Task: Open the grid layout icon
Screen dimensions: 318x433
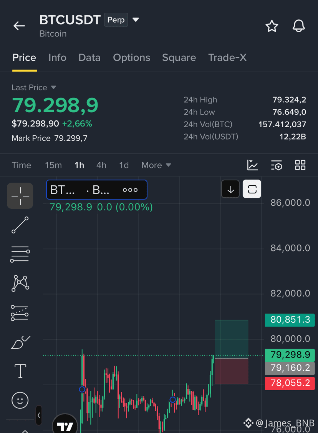Action: pyautogui.click(x=300, y=165)
